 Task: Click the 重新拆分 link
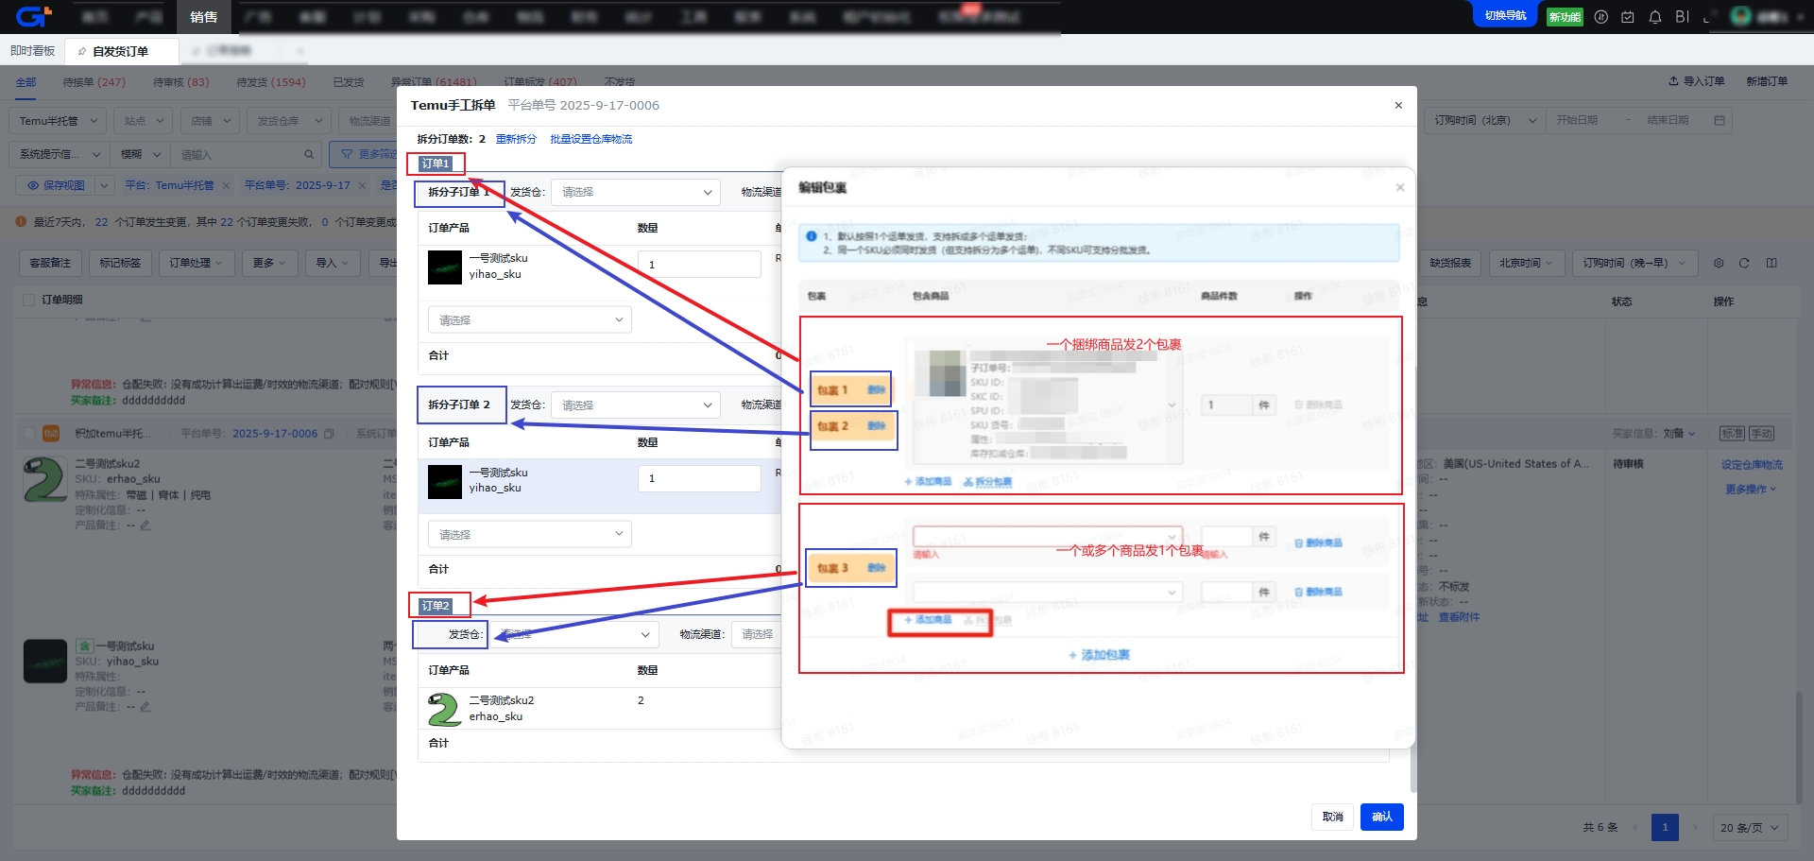(x=516, y=139)
